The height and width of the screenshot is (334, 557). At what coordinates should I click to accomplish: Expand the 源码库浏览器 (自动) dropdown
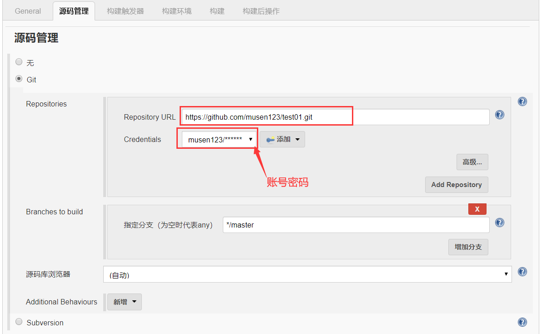click(307, 274)
